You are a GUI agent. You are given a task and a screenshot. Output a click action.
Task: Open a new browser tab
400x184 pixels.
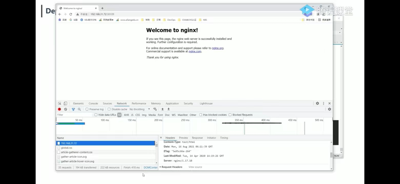102,8
